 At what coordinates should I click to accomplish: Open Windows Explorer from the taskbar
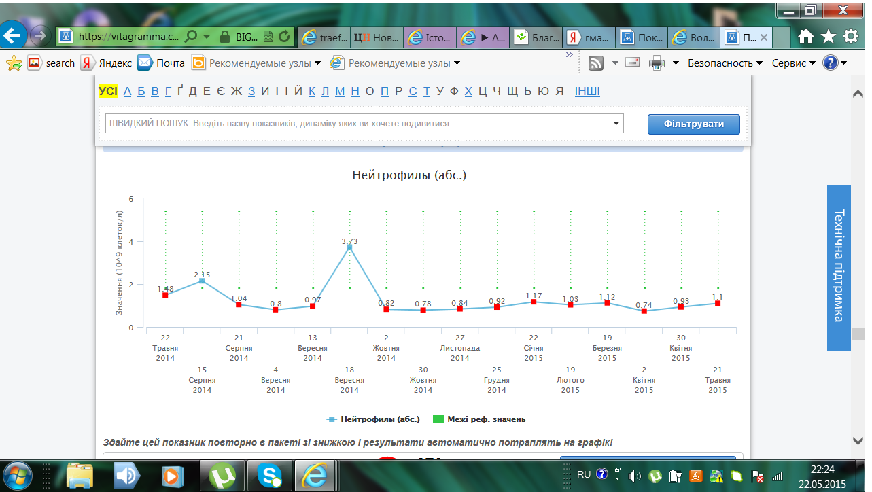tap(81, 474)
